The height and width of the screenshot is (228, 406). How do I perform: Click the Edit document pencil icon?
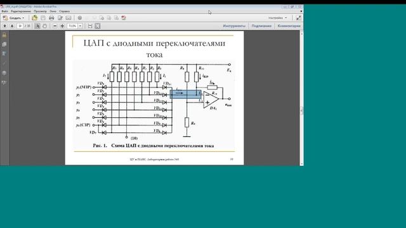tap(60, 18)
